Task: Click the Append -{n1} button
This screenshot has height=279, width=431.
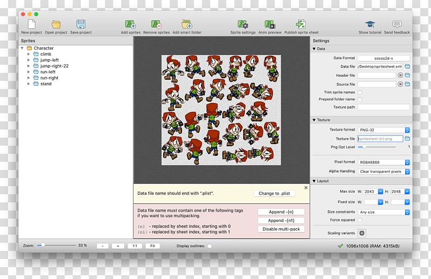Action: click(281, 220)
